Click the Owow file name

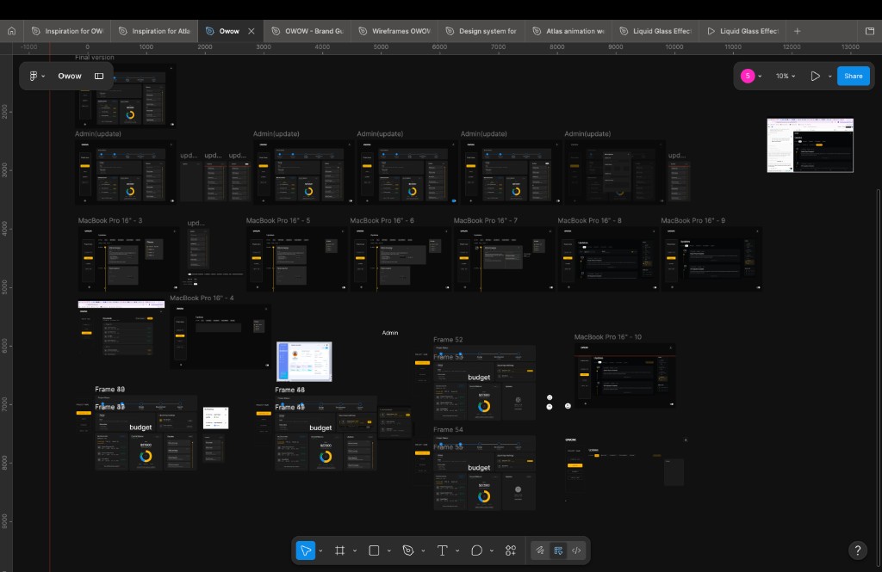pos(70,76)
